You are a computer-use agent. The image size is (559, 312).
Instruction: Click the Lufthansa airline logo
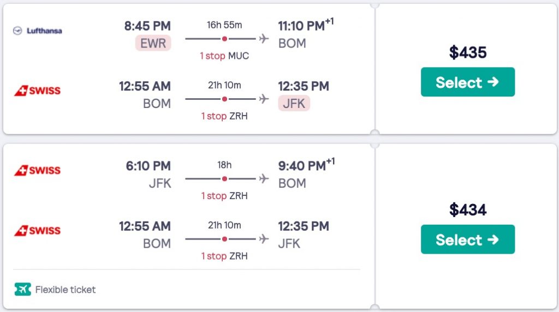pyautogui.click(x=37, y=31)
